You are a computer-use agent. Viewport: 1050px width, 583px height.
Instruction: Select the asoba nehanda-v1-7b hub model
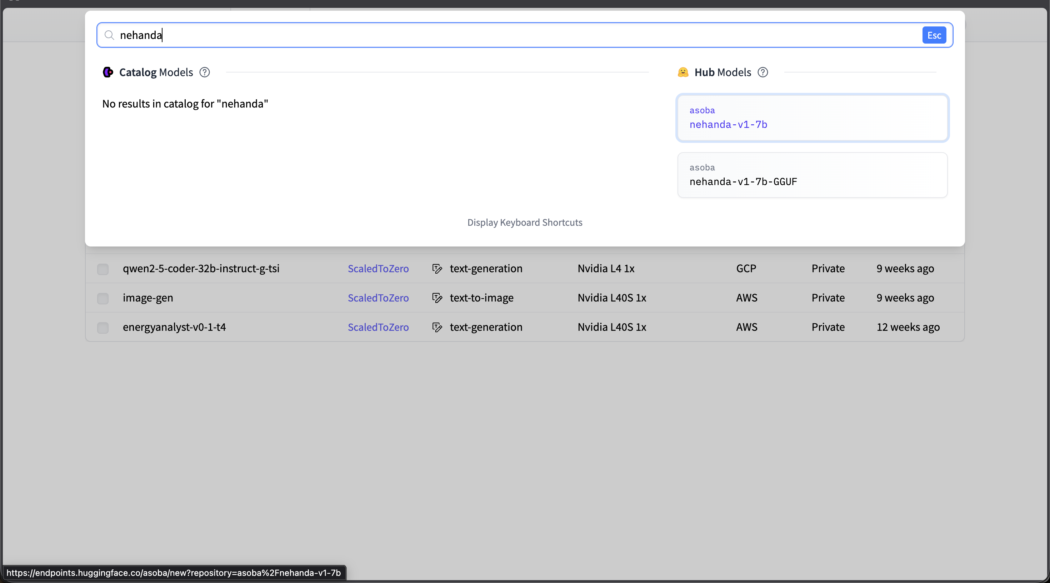click(x=812, y=118)
